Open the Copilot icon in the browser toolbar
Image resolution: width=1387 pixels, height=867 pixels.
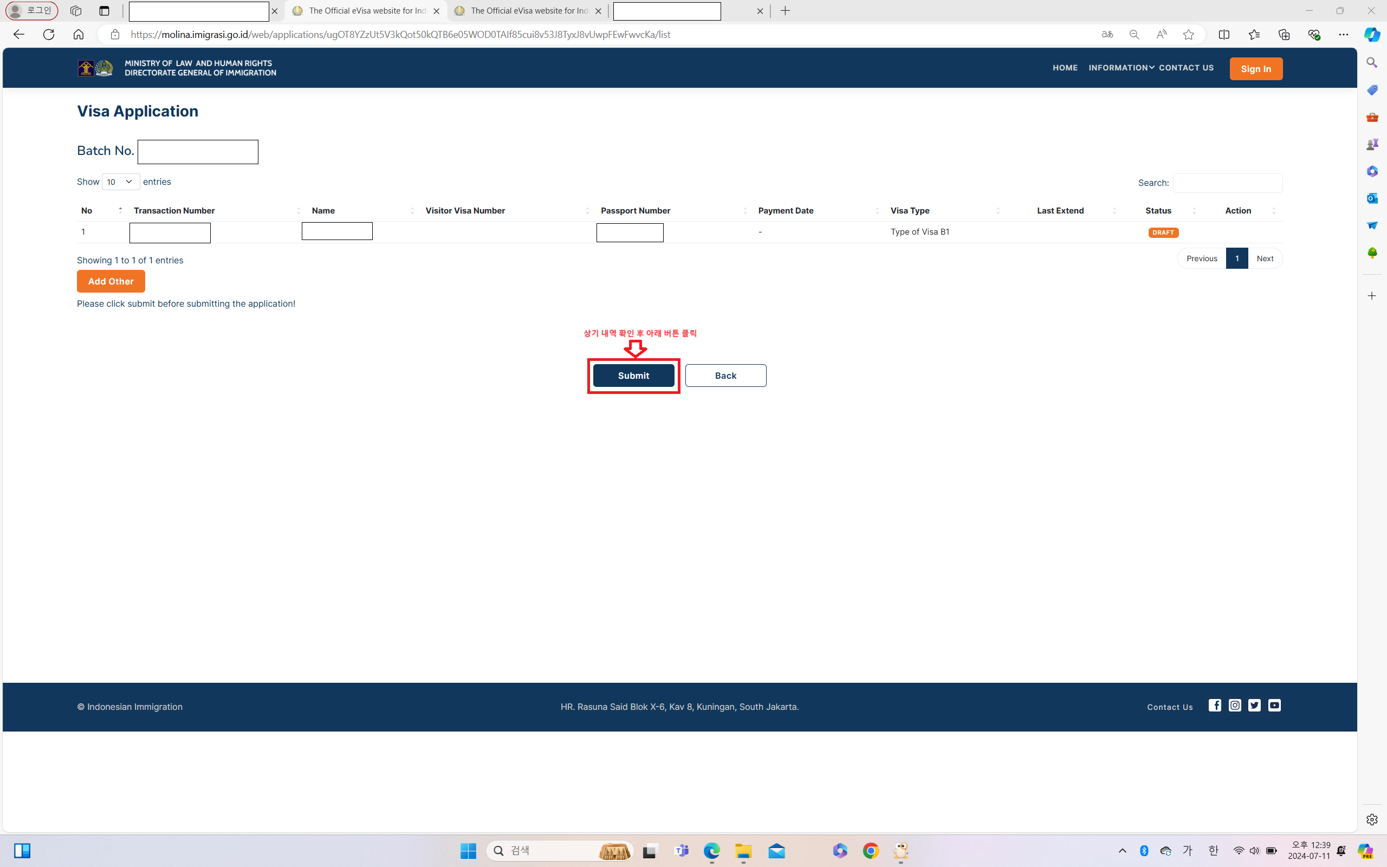pyautogui.click(x=1372, y=34)
